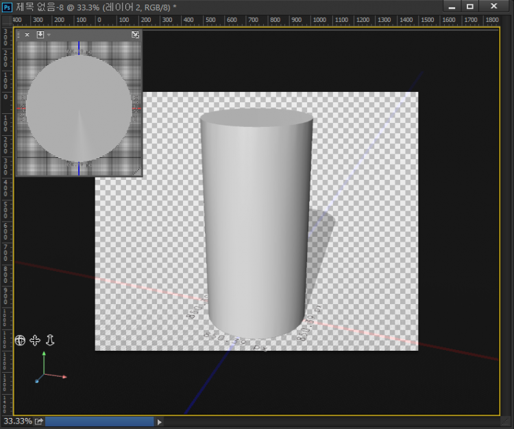The image size is (514, 429).
Task: Minimize the document window
Action: point(451,6)
